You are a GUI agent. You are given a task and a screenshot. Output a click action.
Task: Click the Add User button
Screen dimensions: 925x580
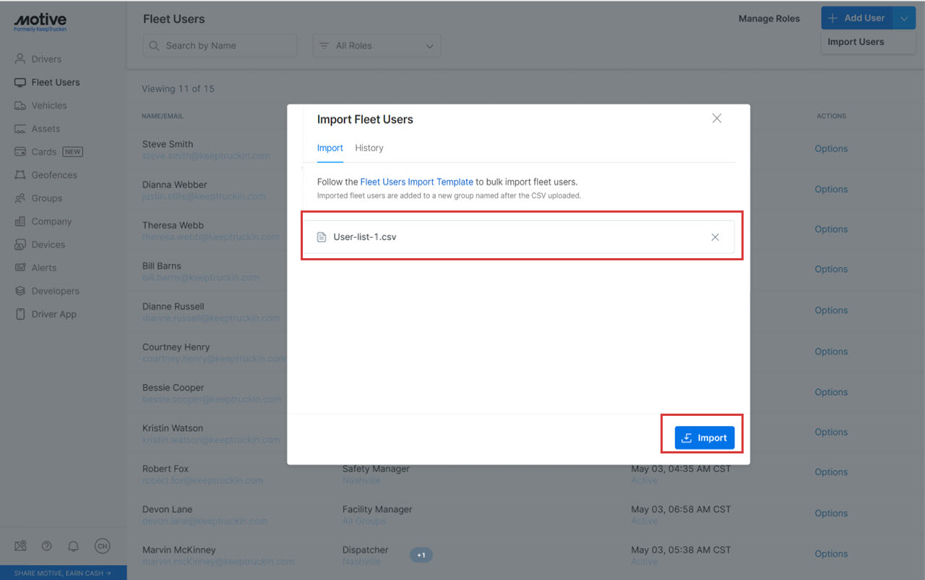click(x=857, y=18)
